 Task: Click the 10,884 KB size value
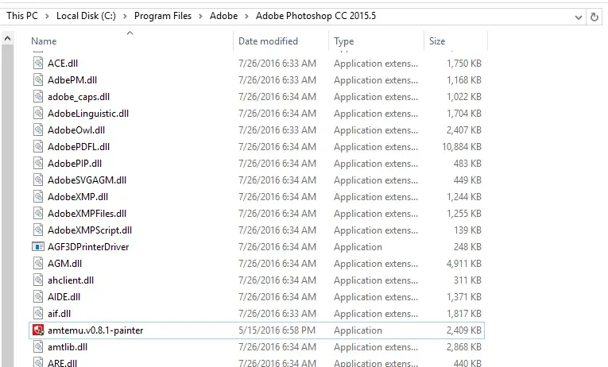(x=462, y=146)
